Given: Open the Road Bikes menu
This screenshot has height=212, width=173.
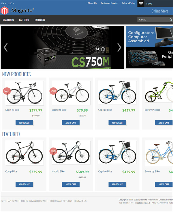Looking at the screenshot, I should pos(8,20).
